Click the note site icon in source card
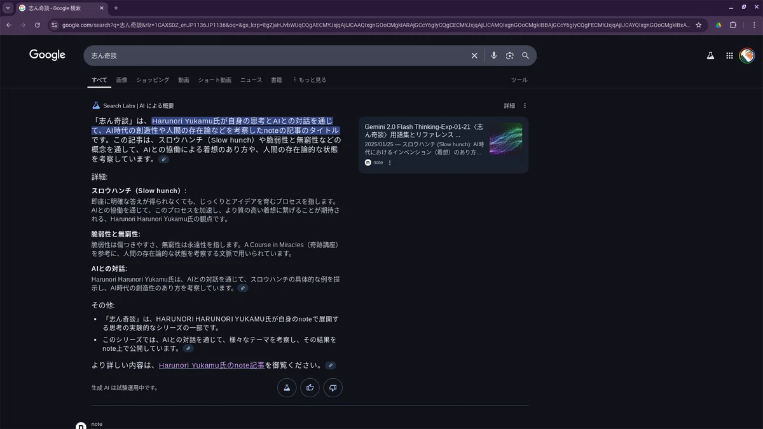Image resolution: width=763 pixels, height=429 pixels. [368, 163]
